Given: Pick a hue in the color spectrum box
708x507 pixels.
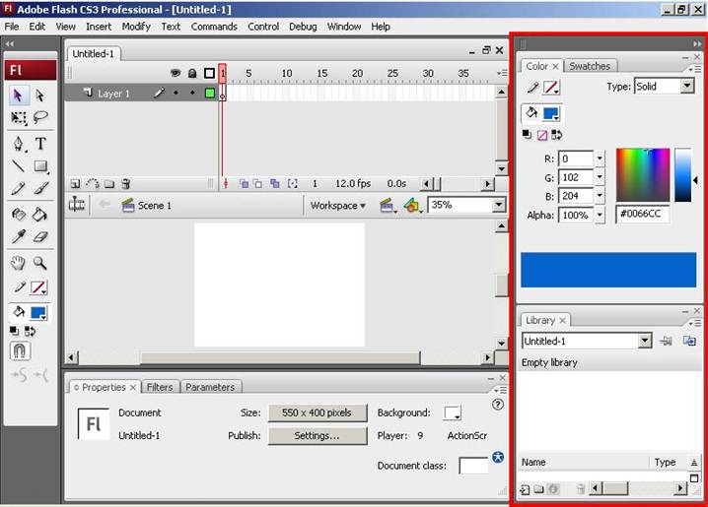Looking at the screenshot, I should pyautogui.click(x=643, y=174).
